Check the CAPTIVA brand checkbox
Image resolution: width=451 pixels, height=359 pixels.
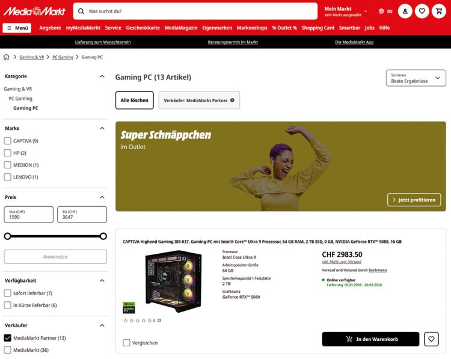[x=7, y=141]
